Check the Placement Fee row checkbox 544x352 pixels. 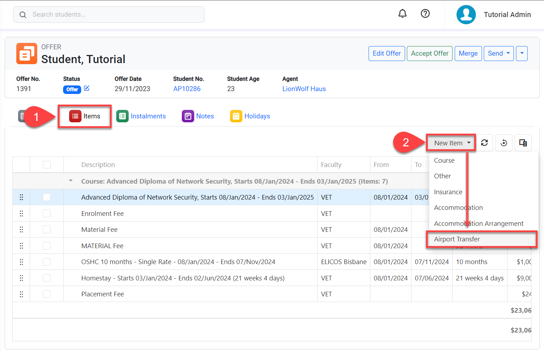(47, 294)
